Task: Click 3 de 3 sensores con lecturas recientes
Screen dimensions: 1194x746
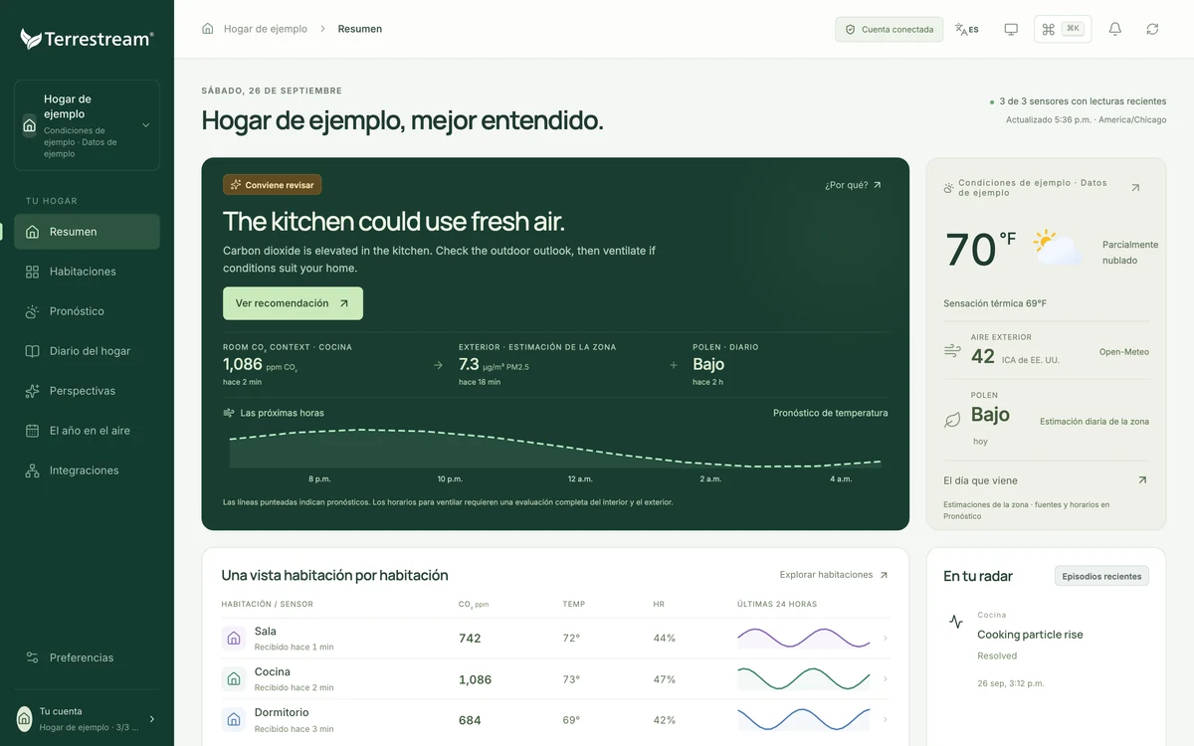Action: 1083,101
